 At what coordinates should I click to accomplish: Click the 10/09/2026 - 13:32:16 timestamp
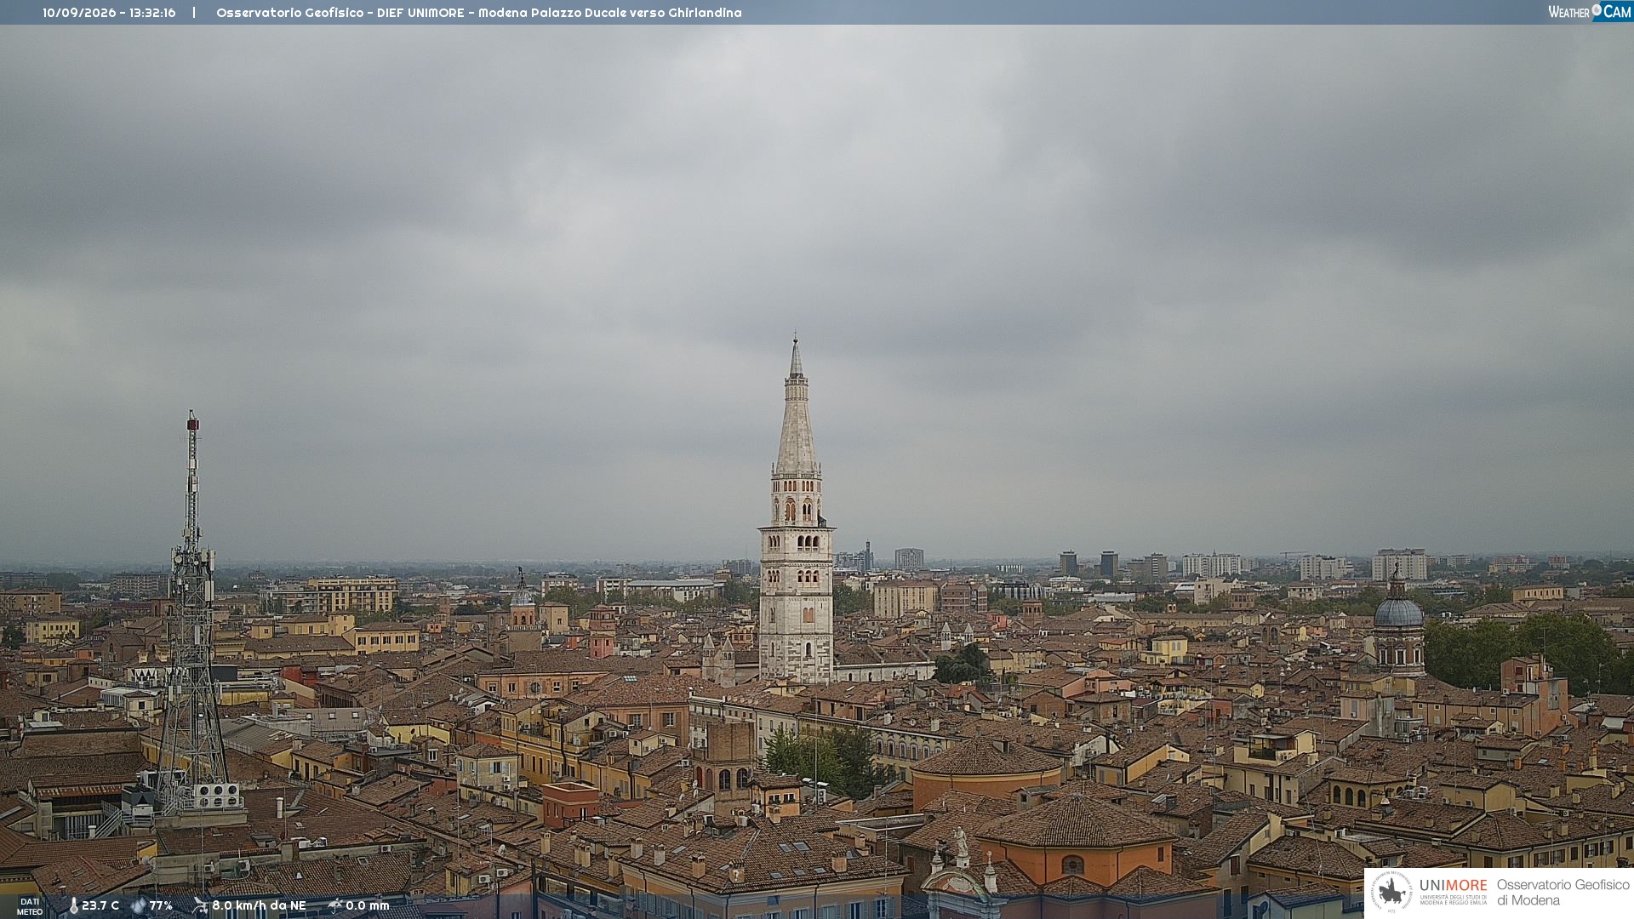[x=109, y=13]
